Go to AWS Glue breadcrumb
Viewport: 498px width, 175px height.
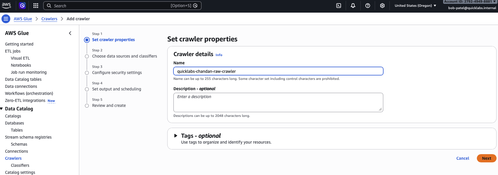click(x=23, y=19)
